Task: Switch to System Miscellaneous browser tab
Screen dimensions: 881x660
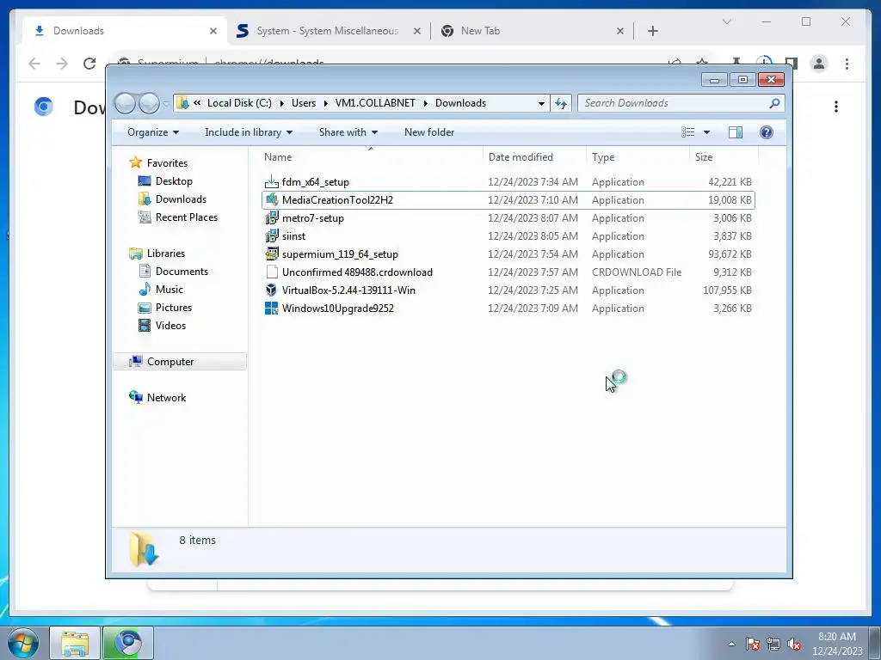Action: (x=327, y=31)
